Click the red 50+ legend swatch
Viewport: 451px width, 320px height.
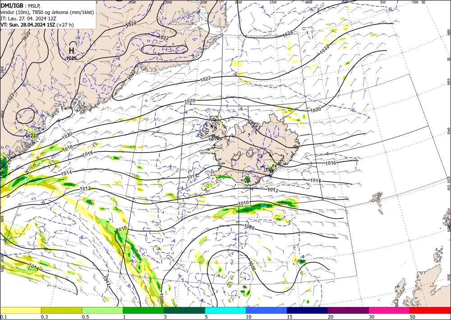point(430,310)
